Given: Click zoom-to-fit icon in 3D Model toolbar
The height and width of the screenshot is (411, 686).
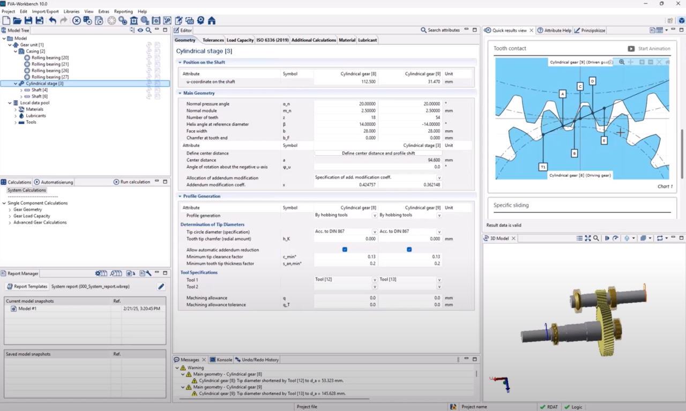Looking at the screenshot, I should coord(587,238).
